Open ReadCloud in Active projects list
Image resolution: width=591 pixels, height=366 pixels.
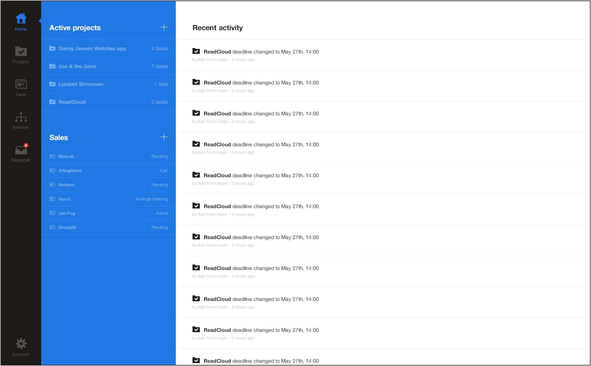(108, 102)
